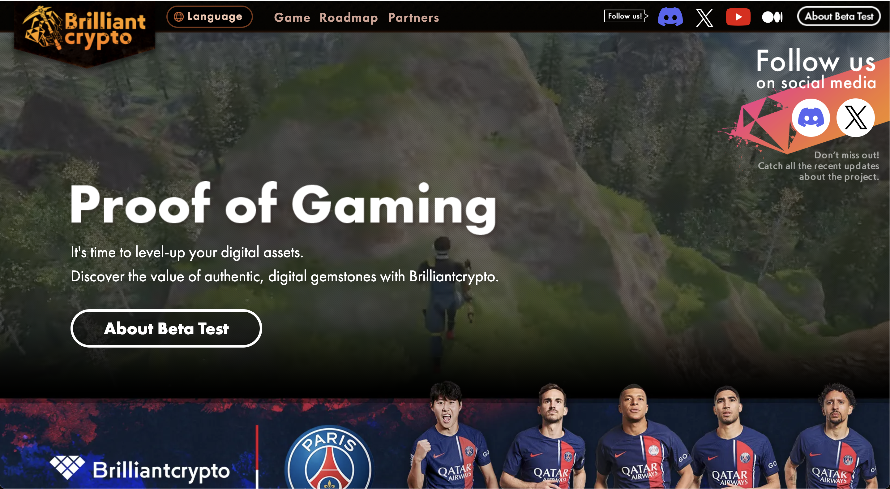The width and height of the screenshot is (890, 489).
Task: Click the cheering player at left of PSG lineup
Action: click(448, 435)
